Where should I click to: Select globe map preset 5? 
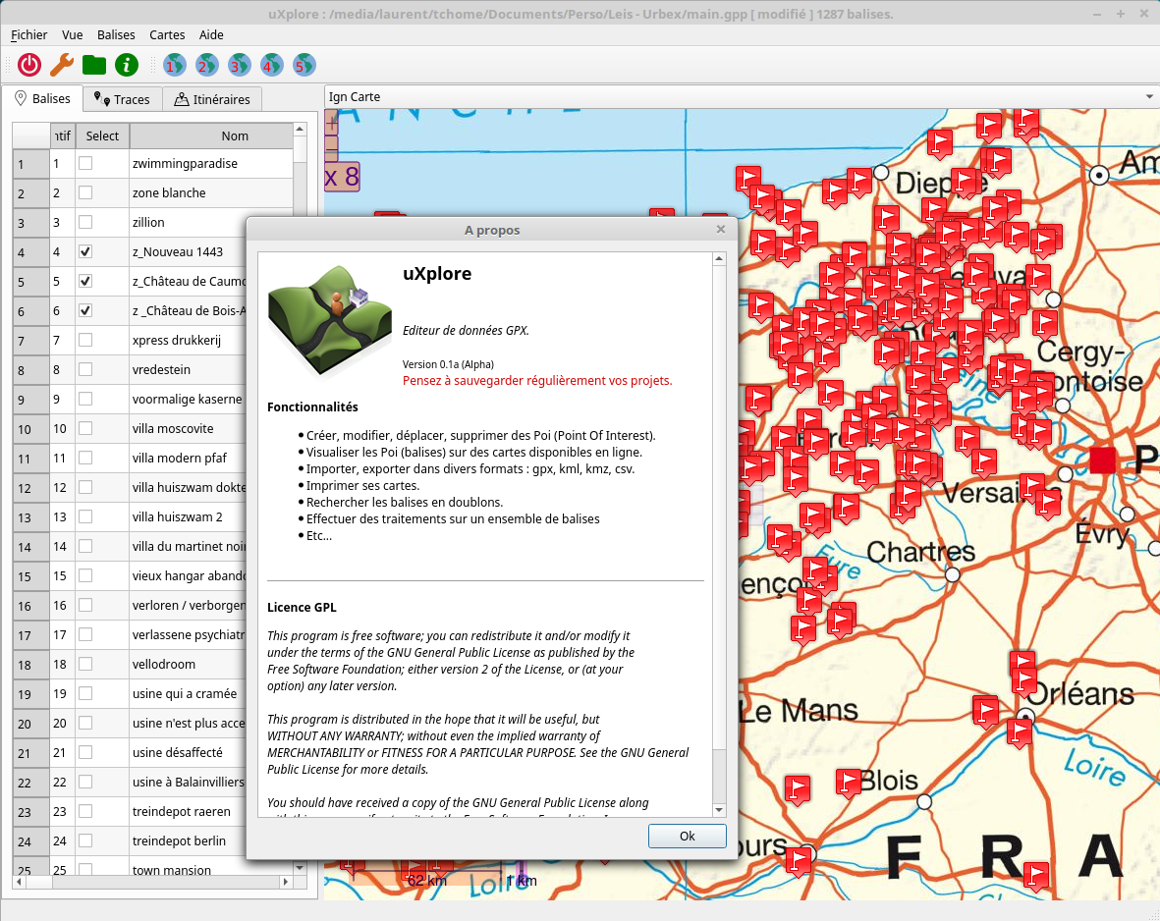coord(304,65)
